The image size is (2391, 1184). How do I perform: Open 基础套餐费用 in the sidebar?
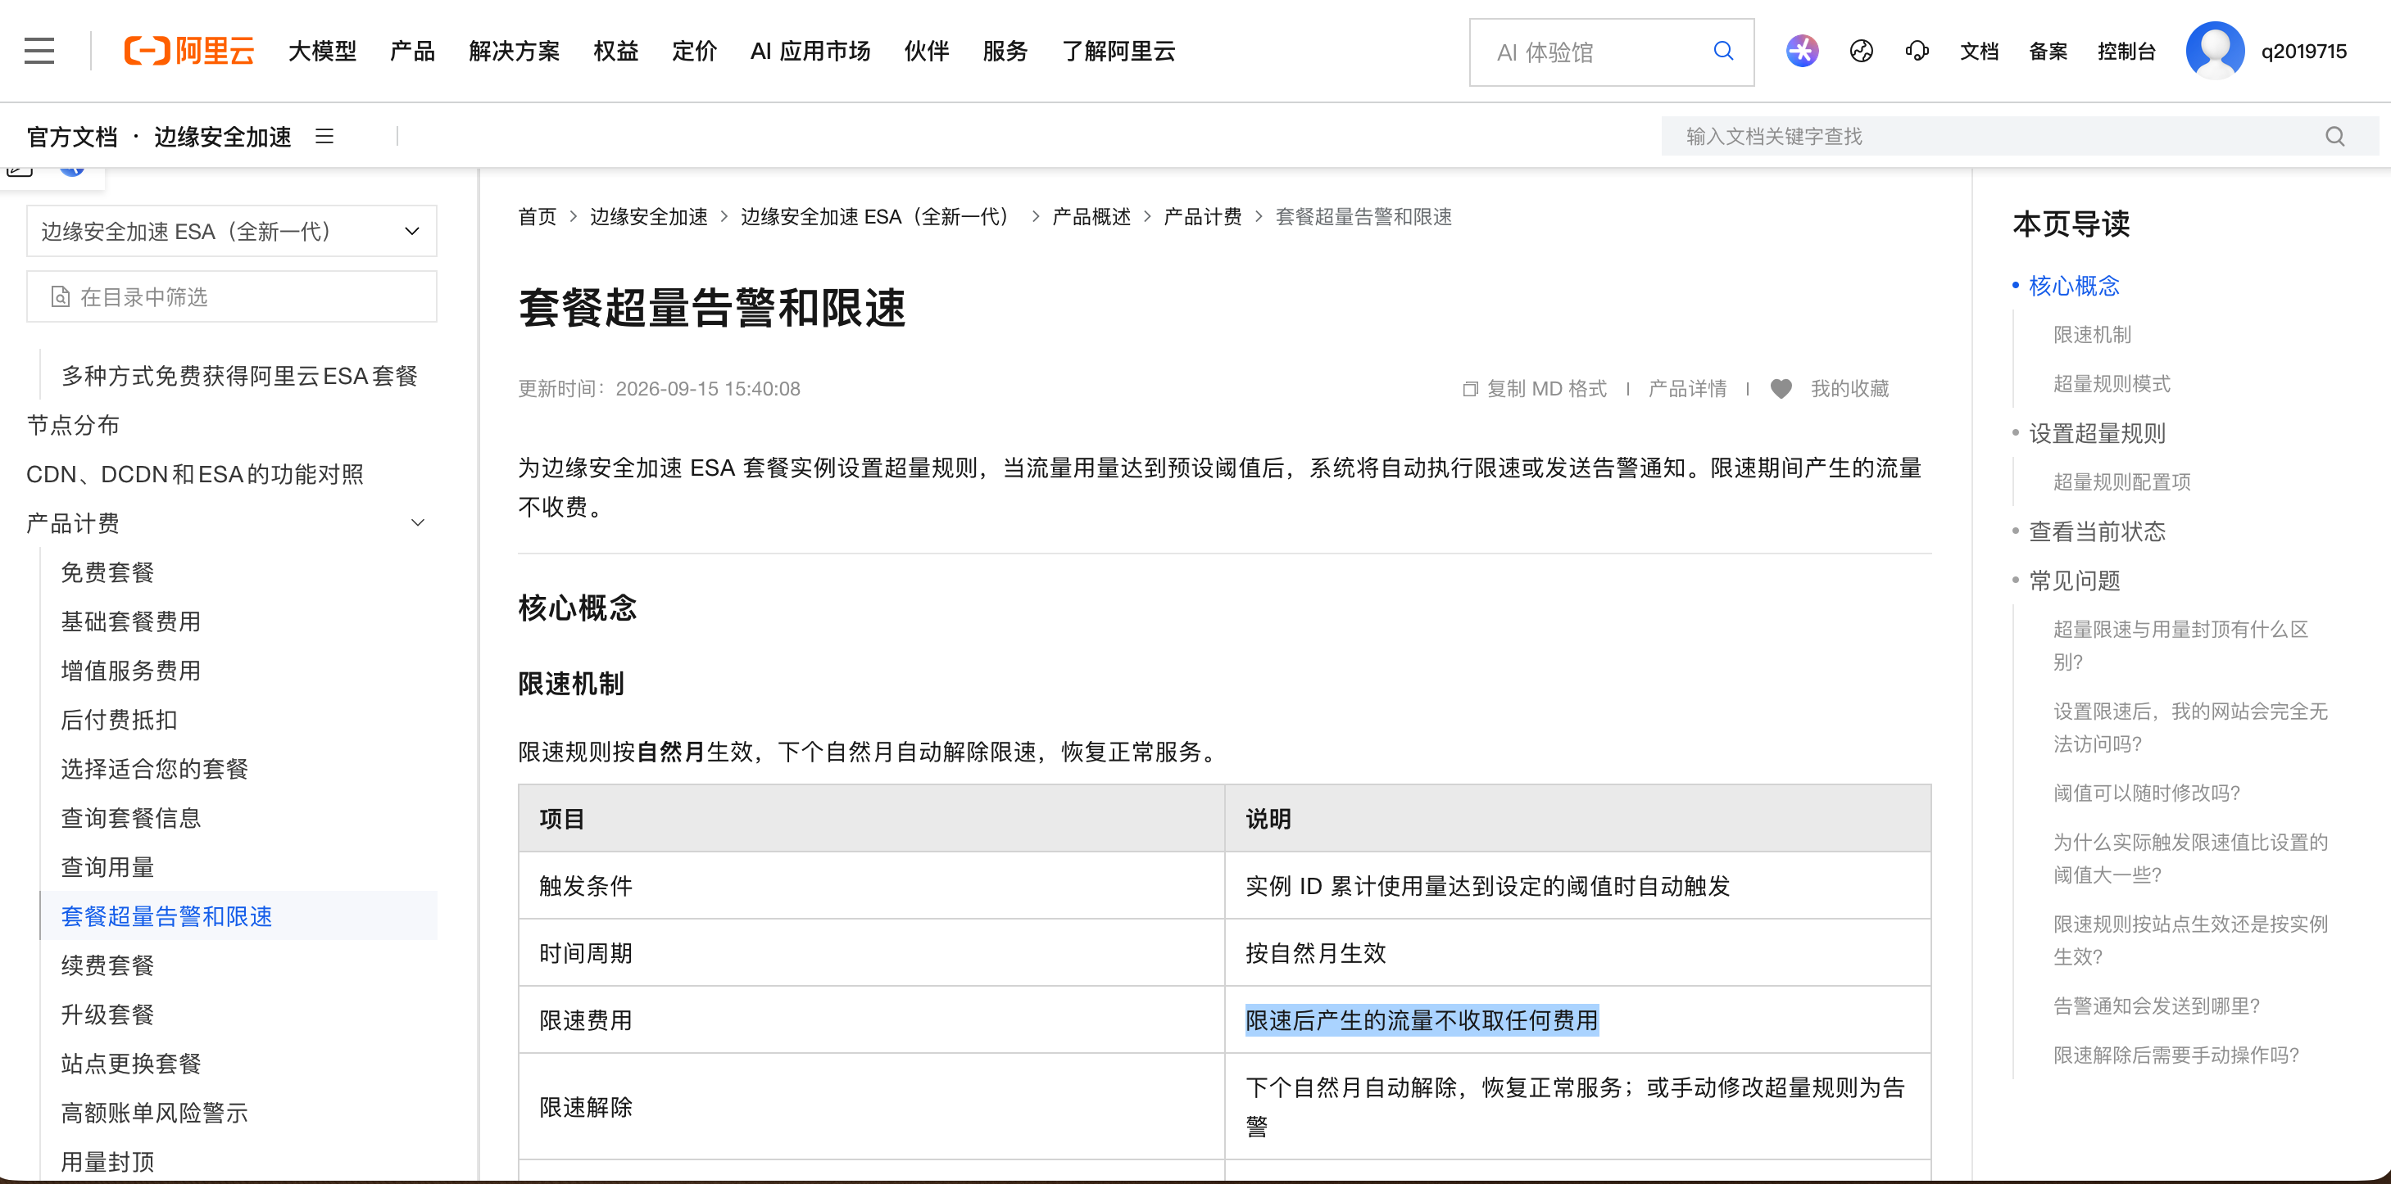coord(131,621)
